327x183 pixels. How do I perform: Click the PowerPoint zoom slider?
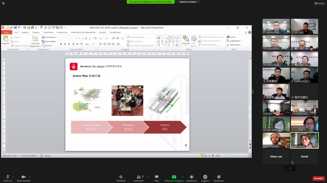click(230, 156)
